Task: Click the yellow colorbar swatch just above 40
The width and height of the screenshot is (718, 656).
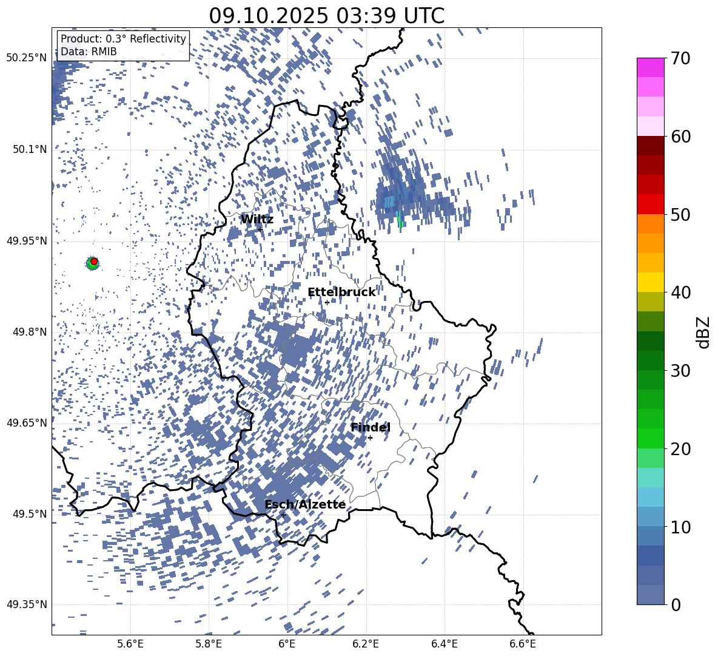Action: click(x=651, y=283)
